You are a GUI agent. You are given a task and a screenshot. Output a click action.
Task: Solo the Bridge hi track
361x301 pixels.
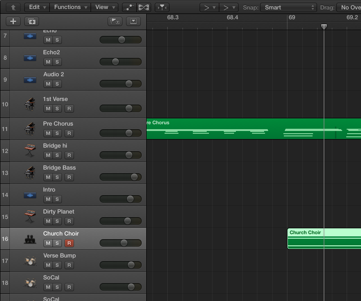point(57,156)
